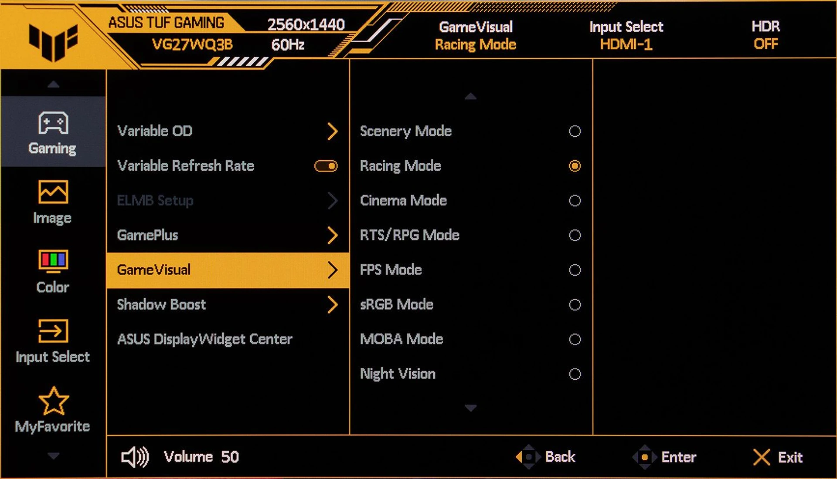The image size is (837, 479).
Task: Click the Volume speaker icon
Action: pos(135,457)
